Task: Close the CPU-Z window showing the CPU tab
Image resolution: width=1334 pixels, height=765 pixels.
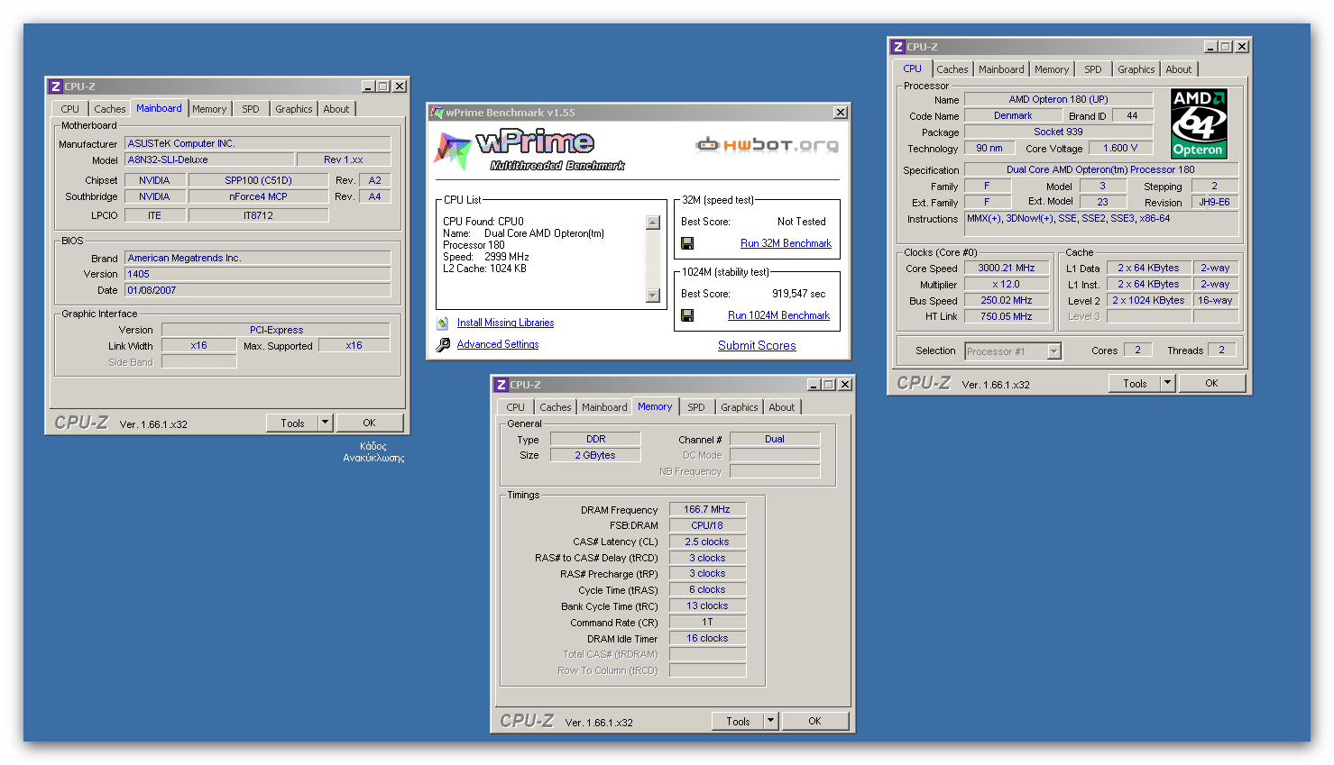Action: (x=1242, y=47)
